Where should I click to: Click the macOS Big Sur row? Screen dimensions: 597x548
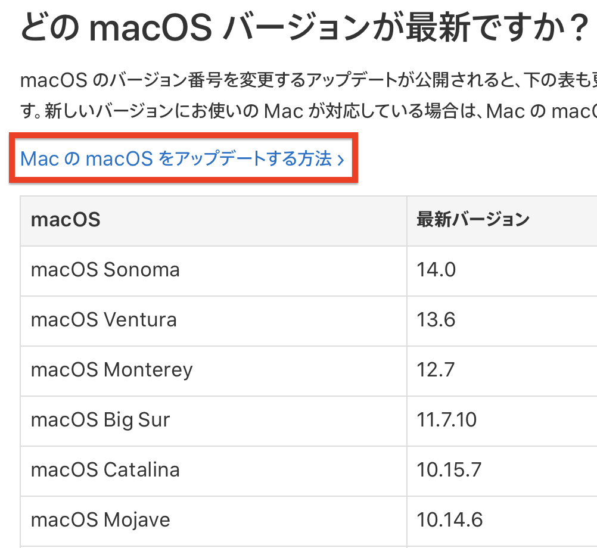pos(100,420)
